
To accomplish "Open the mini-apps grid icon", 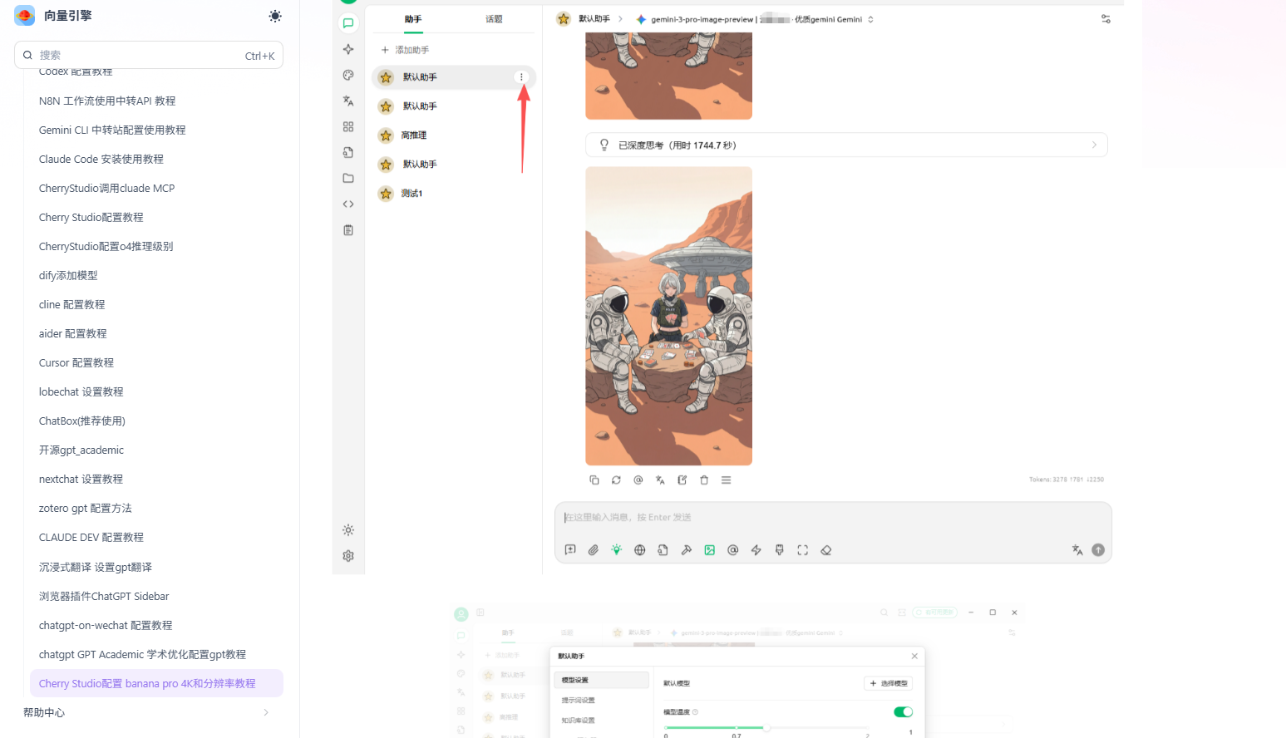I will [x=348, y=126].
